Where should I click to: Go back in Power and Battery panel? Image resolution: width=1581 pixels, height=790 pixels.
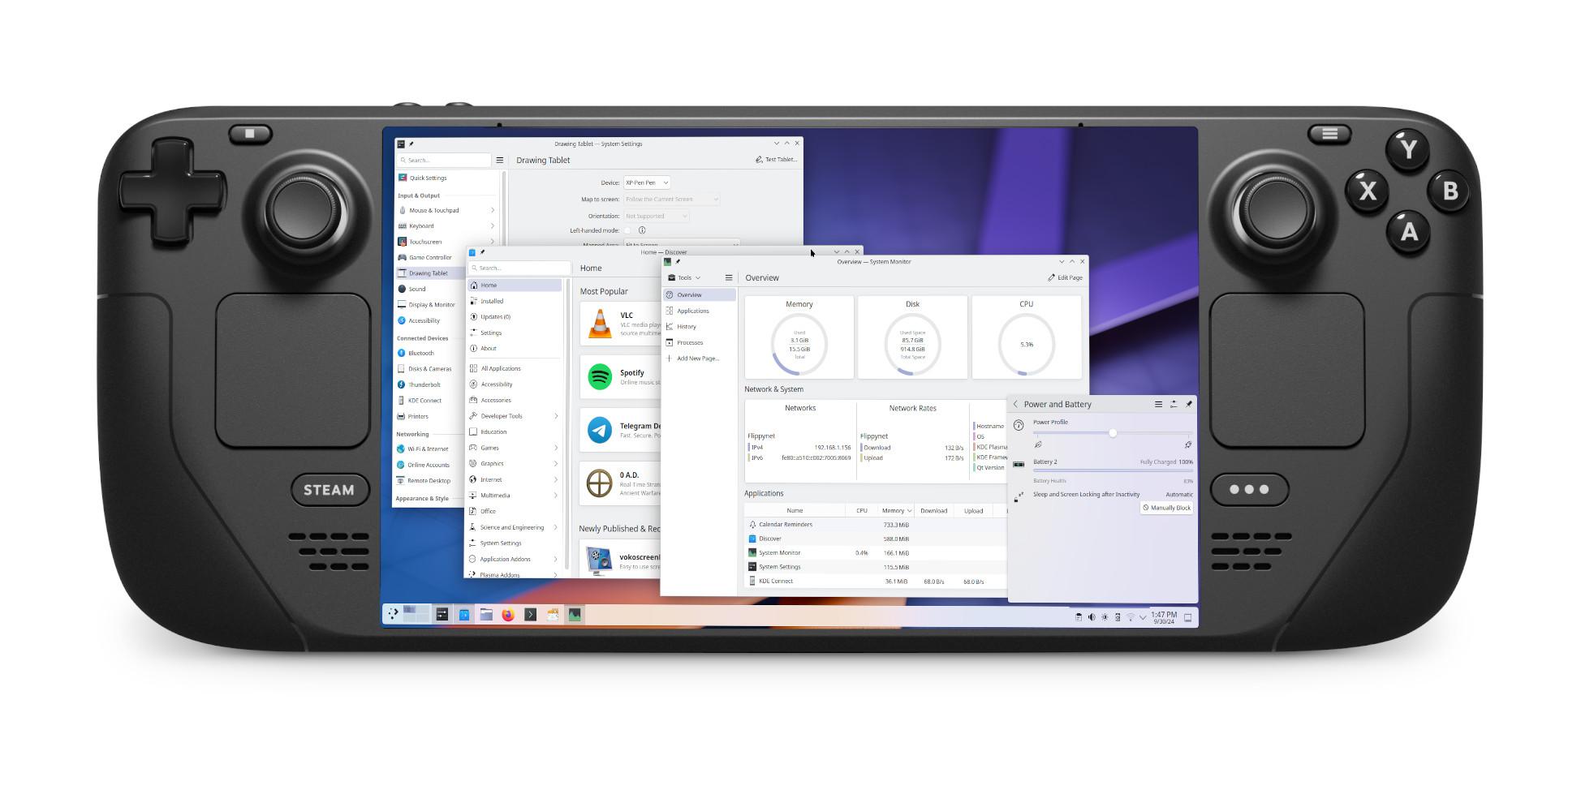pyautogui.click(x=1015, y=404)
